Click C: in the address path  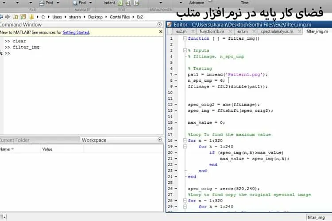pyautogui.click(x=43, y=17)
